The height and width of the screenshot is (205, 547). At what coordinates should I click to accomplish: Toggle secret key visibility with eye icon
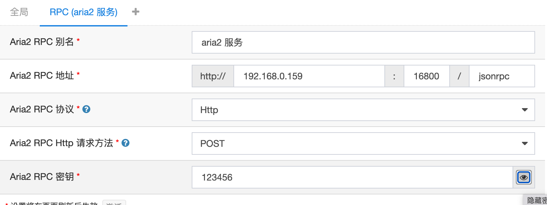(x=523, y=177)
